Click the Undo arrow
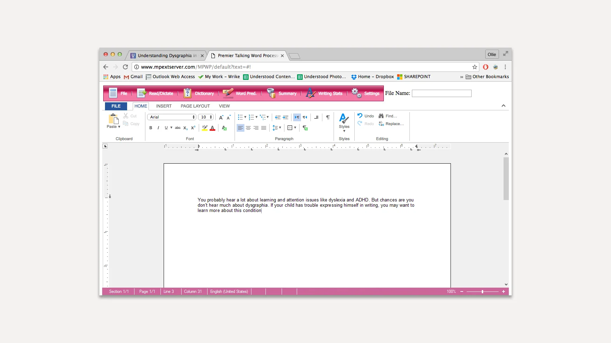611x343 pixels. (x=360, y=116)
